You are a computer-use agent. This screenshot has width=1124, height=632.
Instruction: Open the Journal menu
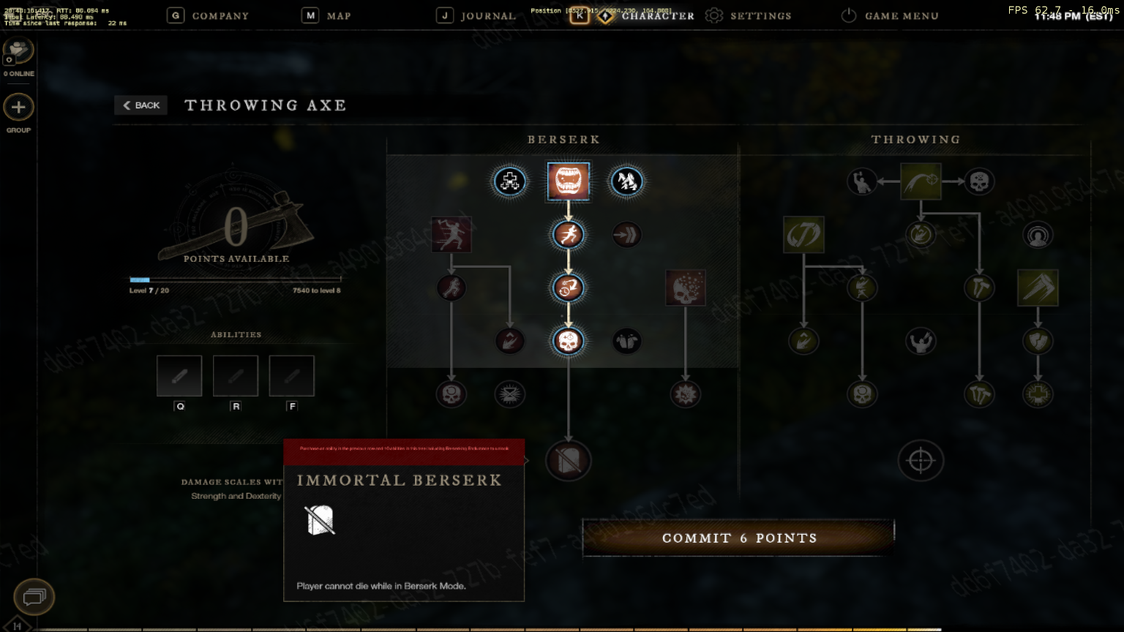click(476, 15)
